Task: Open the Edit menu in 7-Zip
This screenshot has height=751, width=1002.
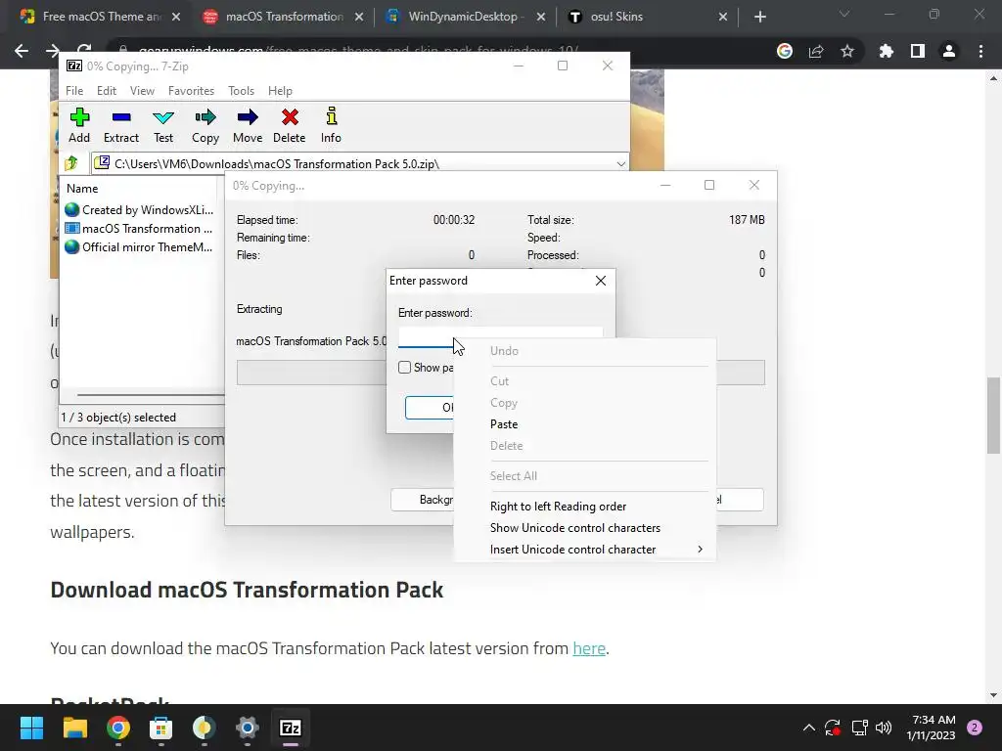Action: [107, 91]
